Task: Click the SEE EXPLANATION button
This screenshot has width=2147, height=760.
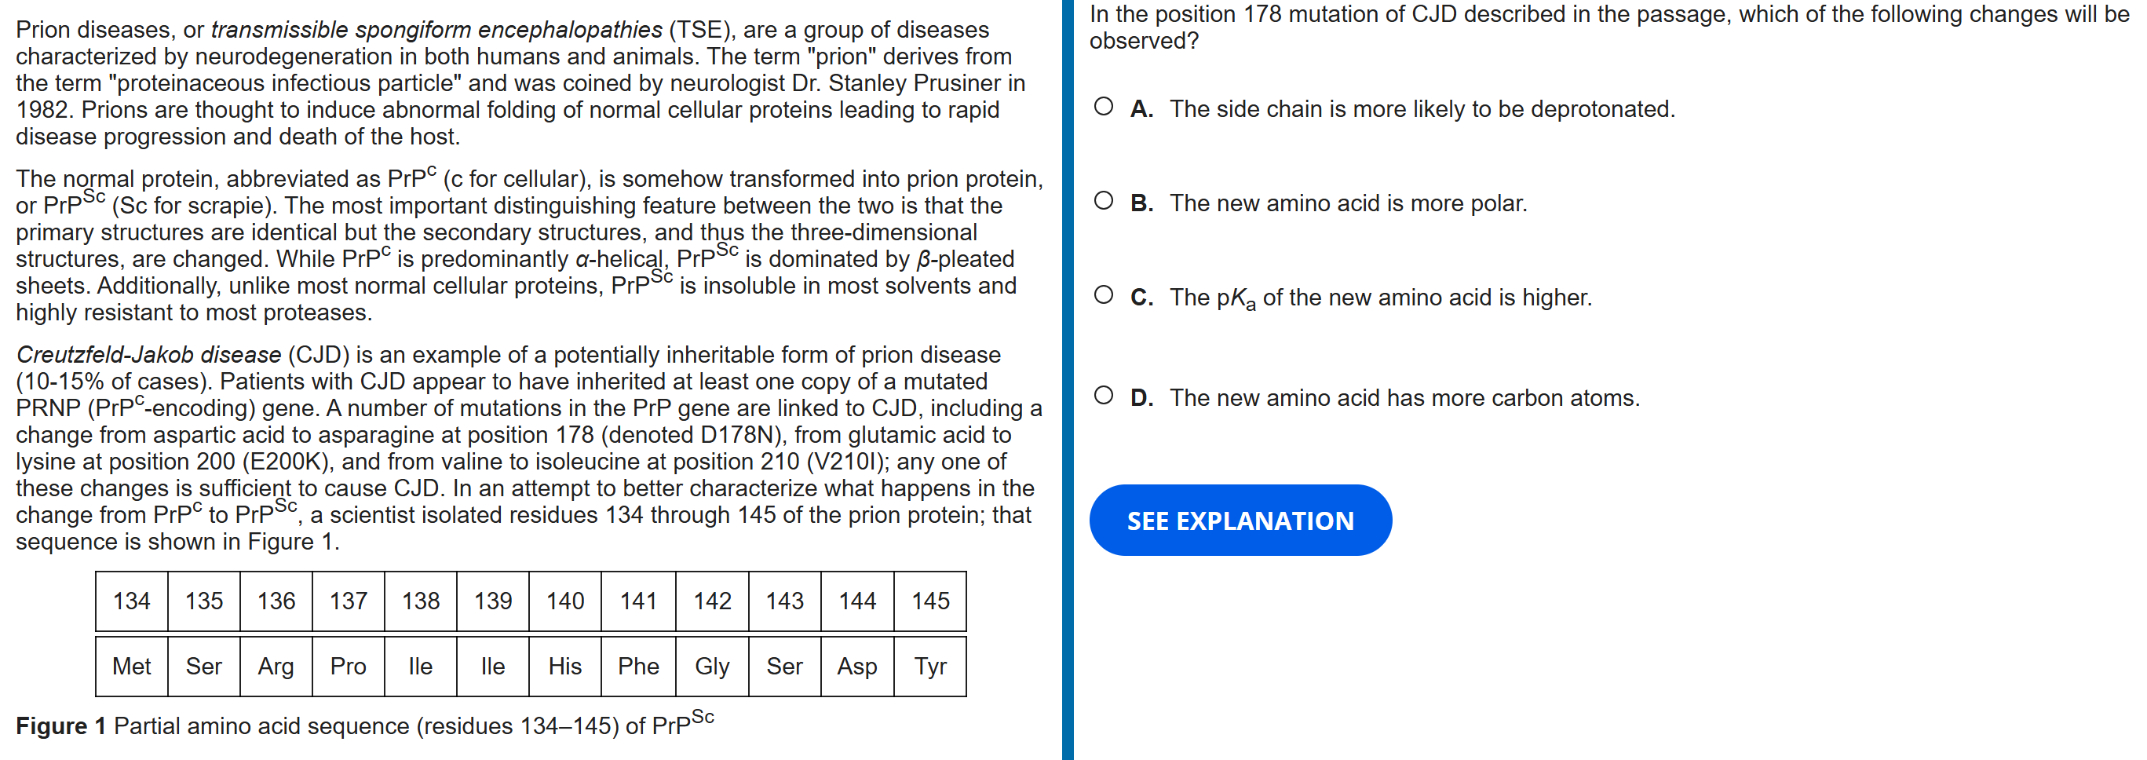Action: click(1240, 520)
